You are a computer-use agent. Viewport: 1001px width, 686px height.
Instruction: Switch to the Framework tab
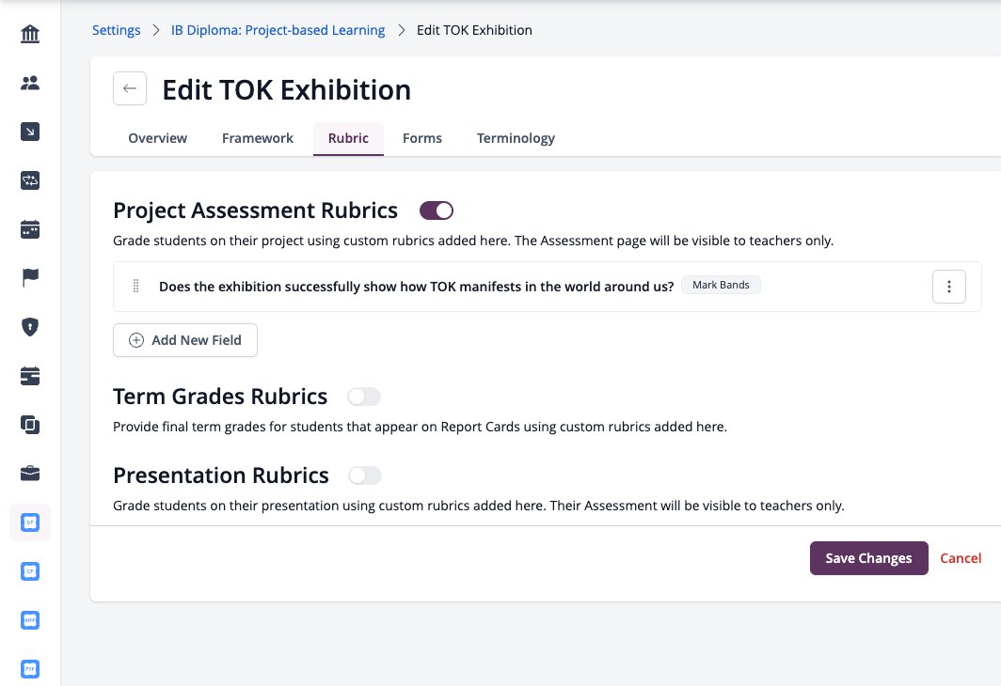tap(258, 138)
